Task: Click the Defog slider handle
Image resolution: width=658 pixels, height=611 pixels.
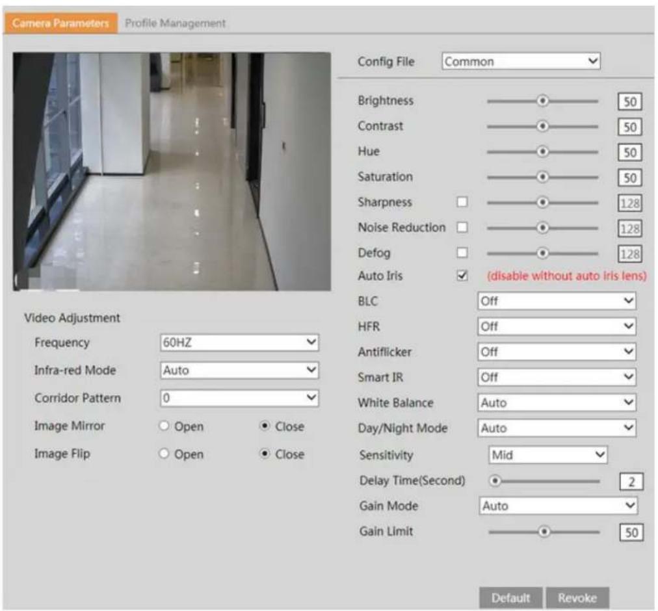Action: pos(543,253)
